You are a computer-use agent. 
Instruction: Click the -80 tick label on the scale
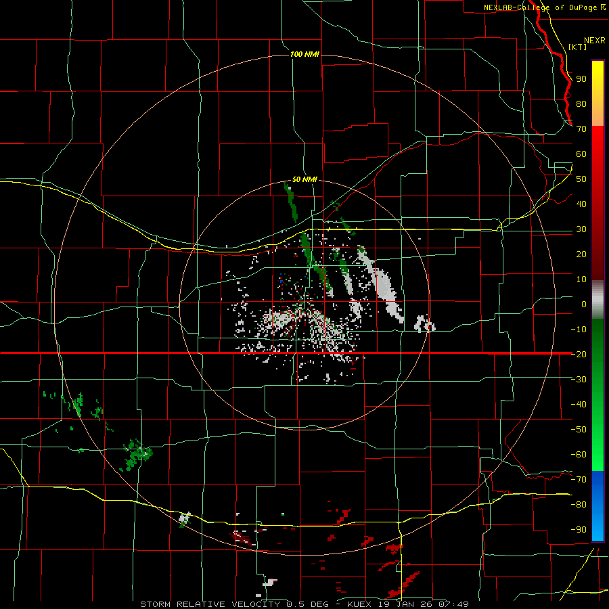click(x=579, y=505)
